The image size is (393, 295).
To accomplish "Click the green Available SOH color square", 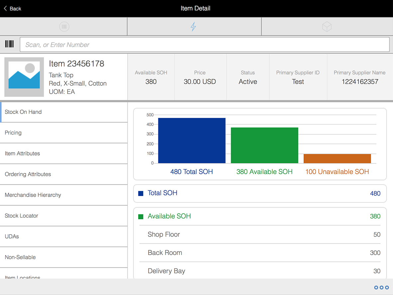I will point(141,217).
